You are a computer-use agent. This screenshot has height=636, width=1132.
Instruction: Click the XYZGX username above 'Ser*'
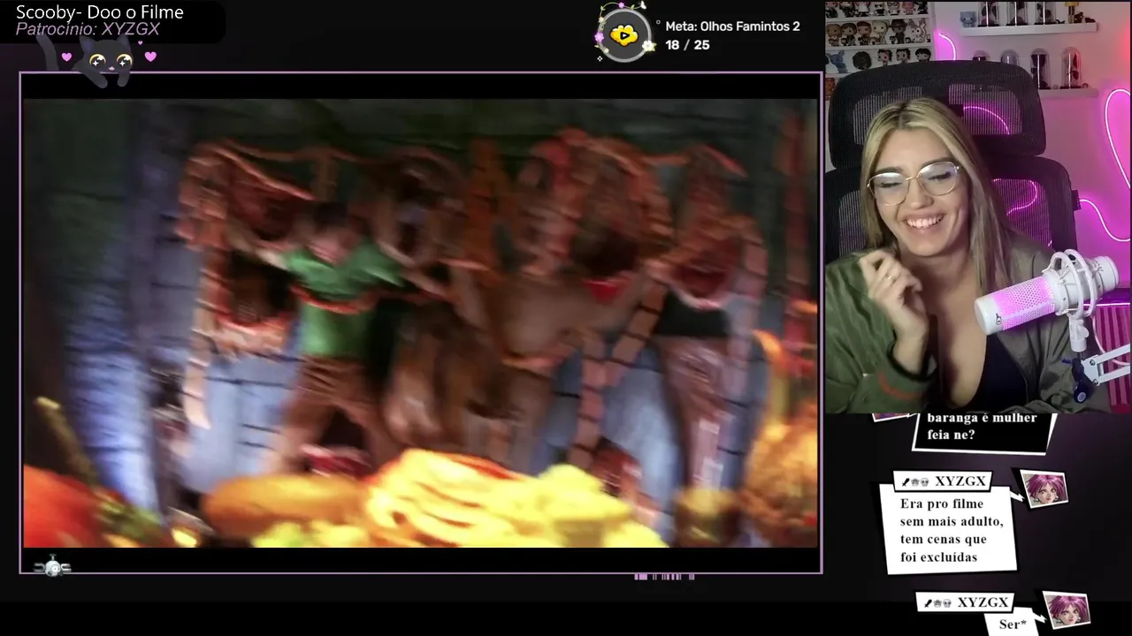point(983,602)
